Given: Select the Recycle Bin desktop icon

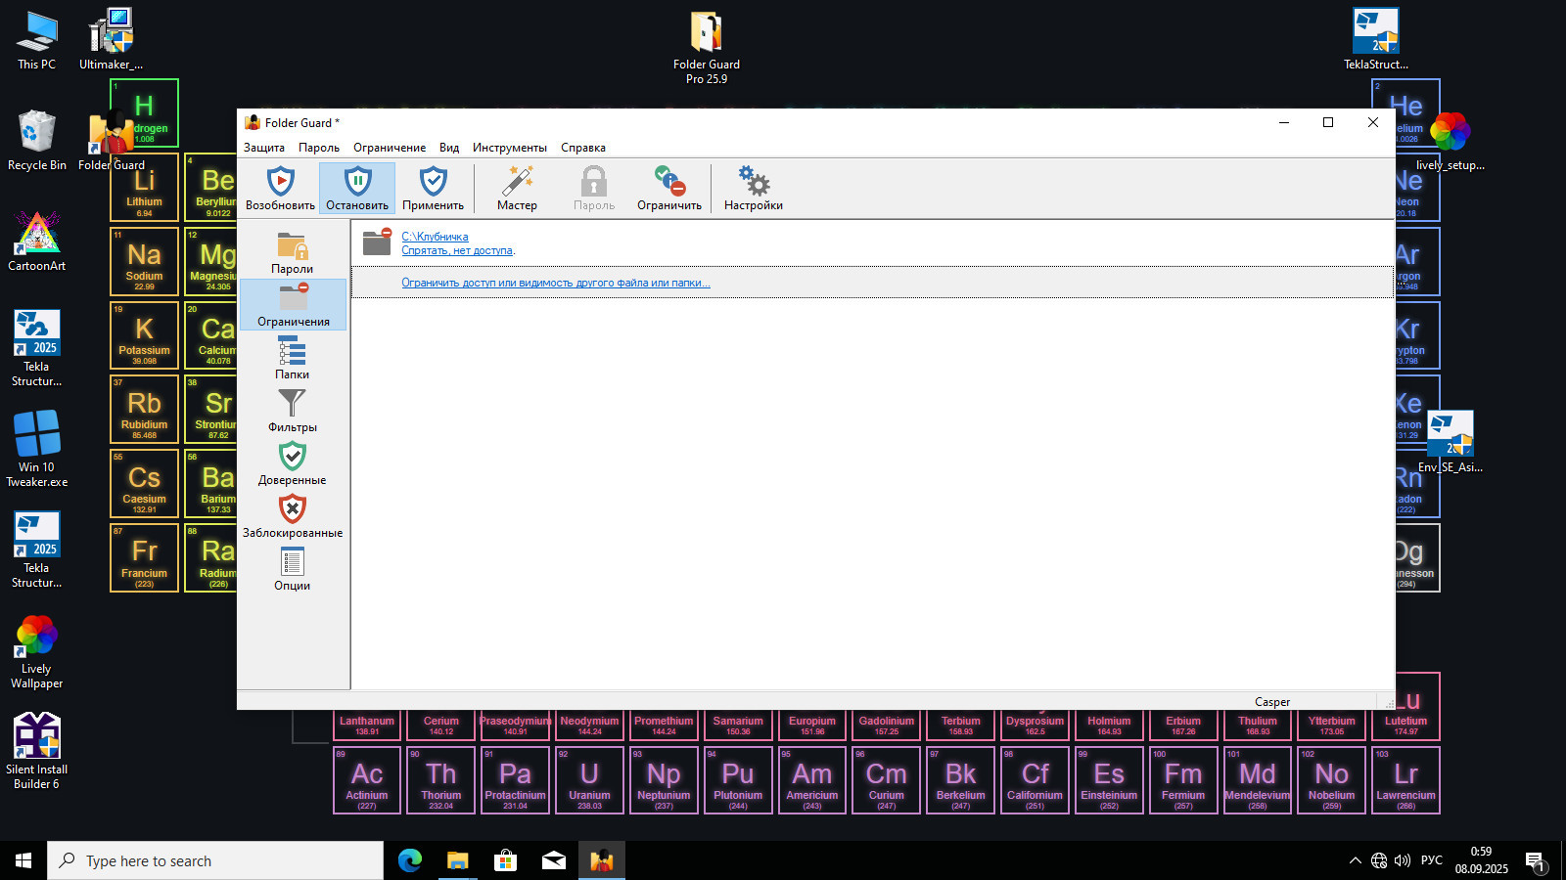Looking at the screenshot, I should pyautogui.click(x=37, y=141).
